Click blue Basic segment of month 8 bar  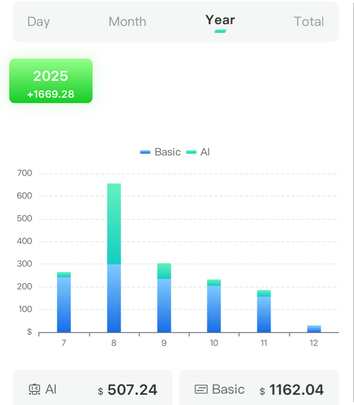pos(114,298)
